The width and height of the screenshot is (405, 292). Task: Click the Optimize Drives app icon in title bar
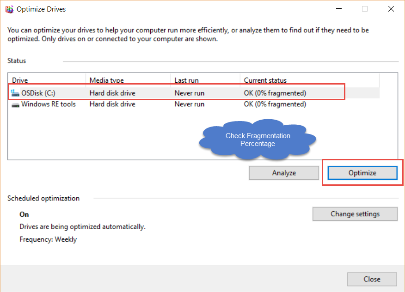point(10,9)
